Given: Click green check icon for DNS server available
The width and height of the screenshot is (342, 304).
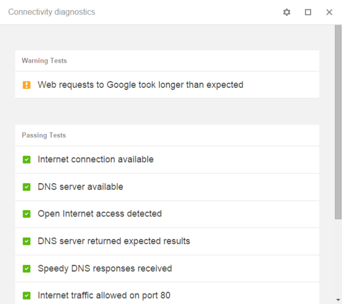Looking at the screenshot, I should [x=27, y=187].
